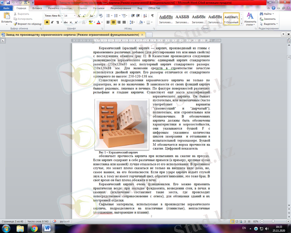Open Word Help question mark icon
Viewport: 291px width, 233px height.
click(x=274, y=8)
